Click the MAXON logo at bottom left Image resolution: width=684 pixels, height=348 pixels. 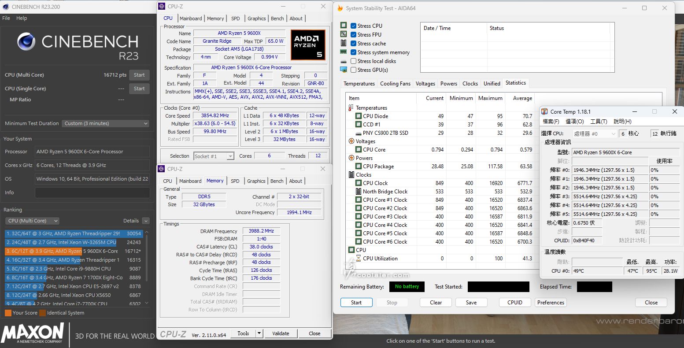tap(33, 333)
